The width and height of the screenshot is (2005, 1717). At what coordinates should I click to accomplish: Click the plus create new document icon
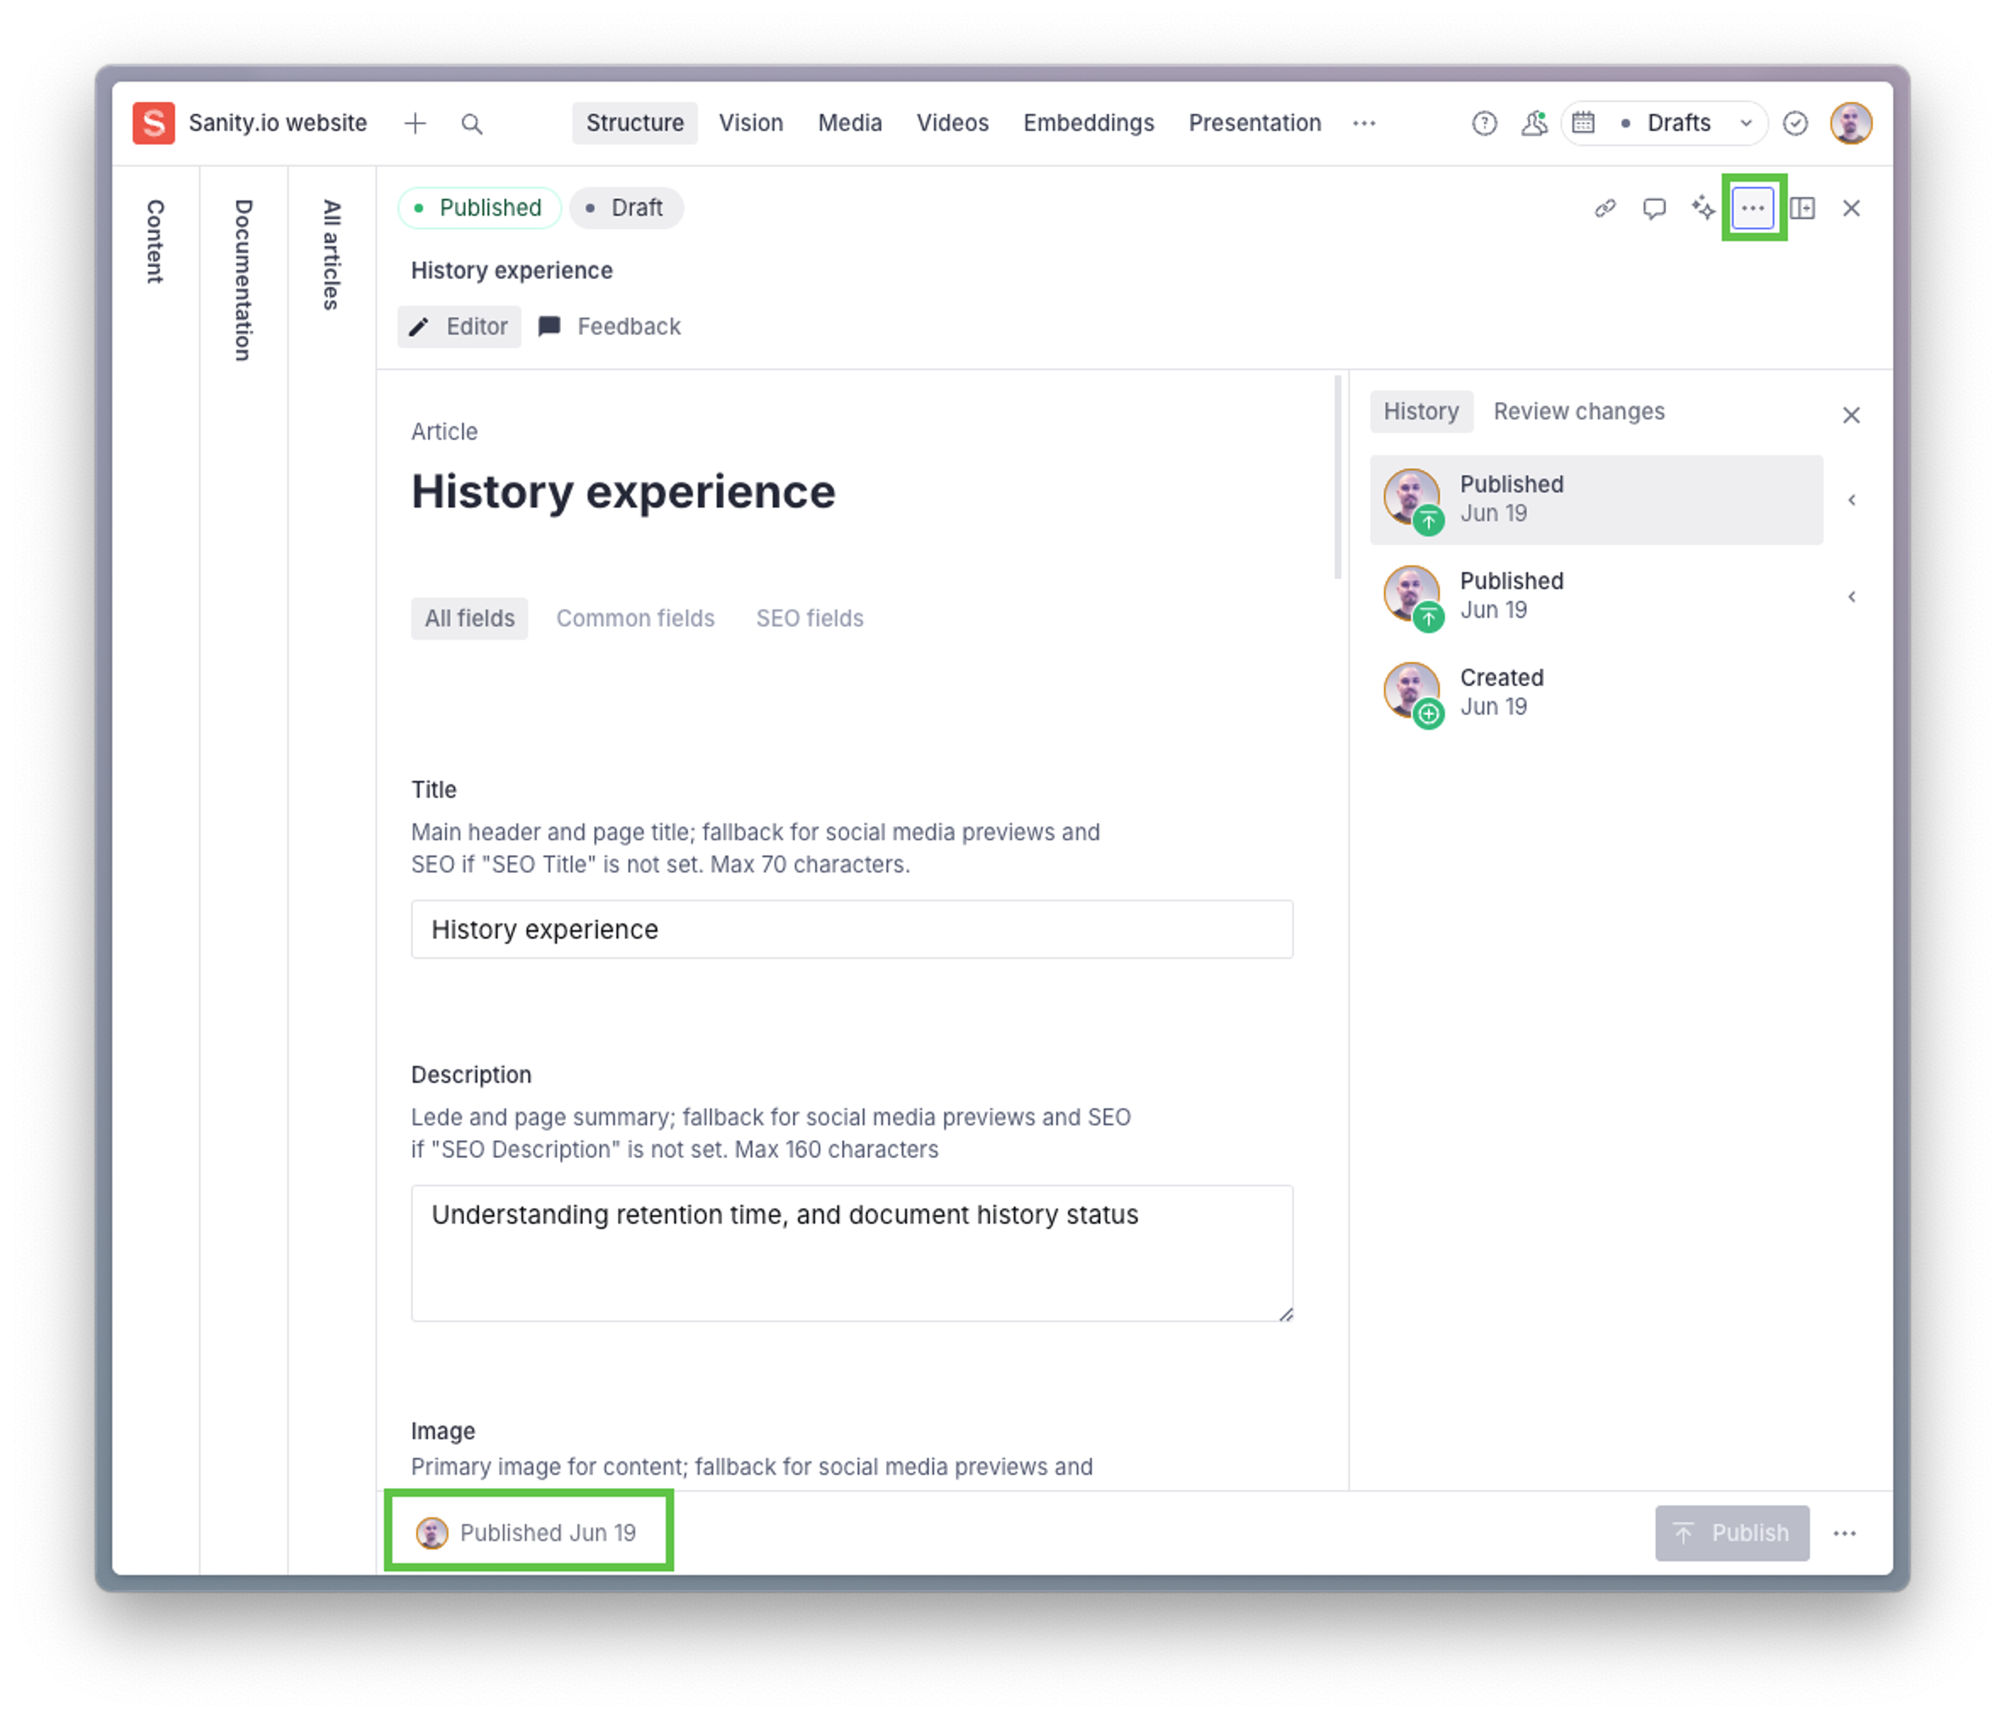[x=415, y=124]
